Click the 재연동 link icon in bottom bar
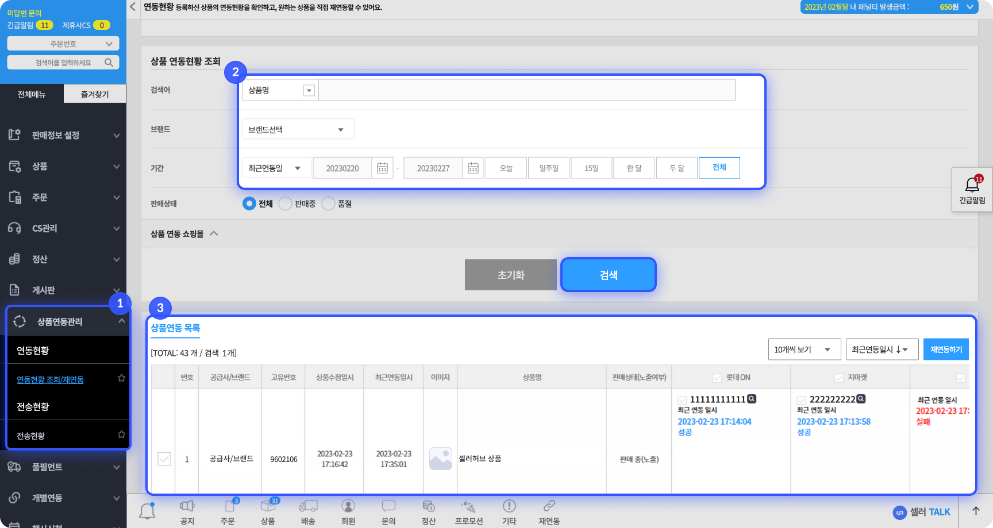This screenshot has width=993, height=528. coord(549,507)
